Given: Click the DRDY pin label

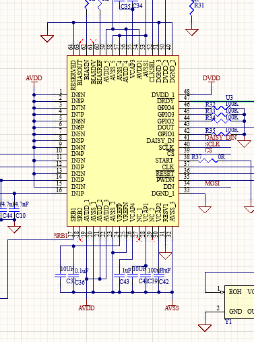Looking at the screenshot, I should 166,101.
